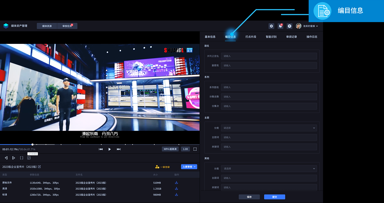Open the MP4-超高清 quality selector
Viewport: 384px width, 203px height.
click(x=170, y=149)
